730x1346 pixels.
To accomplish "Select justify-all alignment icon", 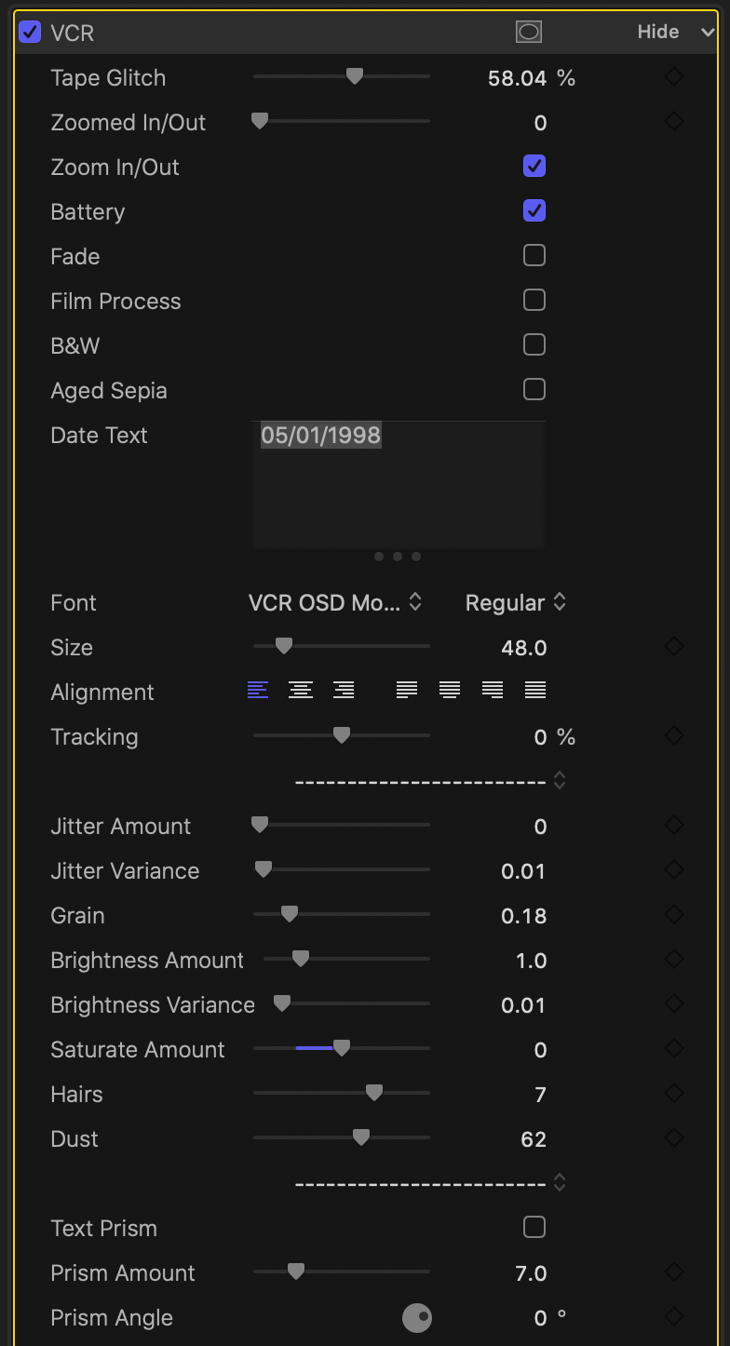I will point(534,690).
